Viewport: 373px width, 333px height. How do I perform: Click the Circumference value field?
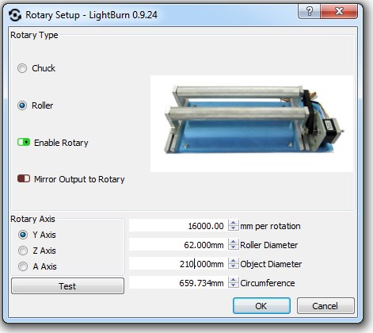click(x=178, y=283)
